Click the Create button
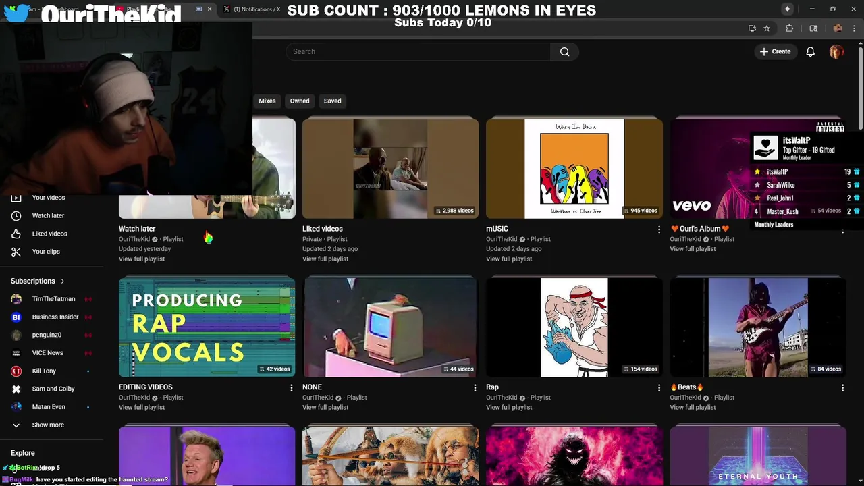This screenshot has height=486, width=864. [775, 52]
